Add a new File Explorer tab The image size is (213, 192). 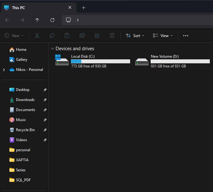(x=84, y=8)
